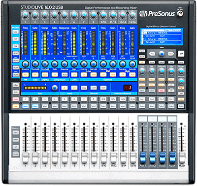This screenshot has width=197, height=186.
Task: Toggle the HPF On button
Action: pyautogui.click(x=26, y=75)
